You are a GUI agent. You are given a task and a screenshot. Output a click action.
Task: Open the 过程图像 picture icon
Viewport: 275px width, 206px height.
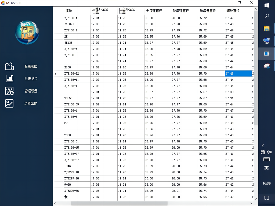tap(9, 103)
